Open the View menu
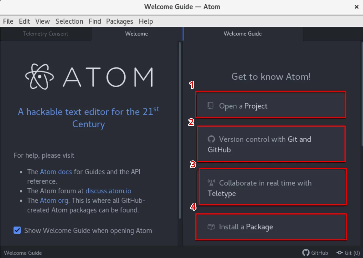363x258 pixels. click(x=42, y=21)
